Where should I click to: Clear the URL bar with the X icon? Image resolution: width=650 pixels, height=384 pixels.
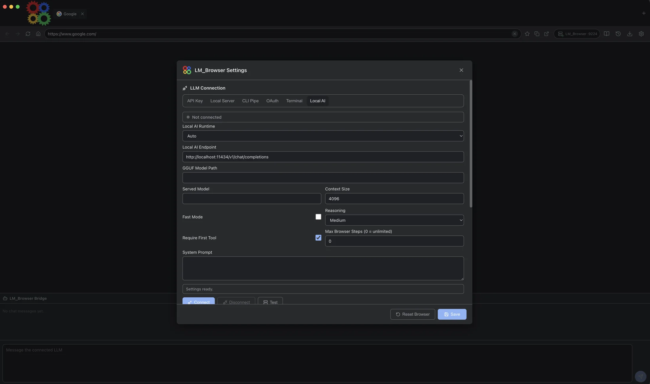coord(515,34)
